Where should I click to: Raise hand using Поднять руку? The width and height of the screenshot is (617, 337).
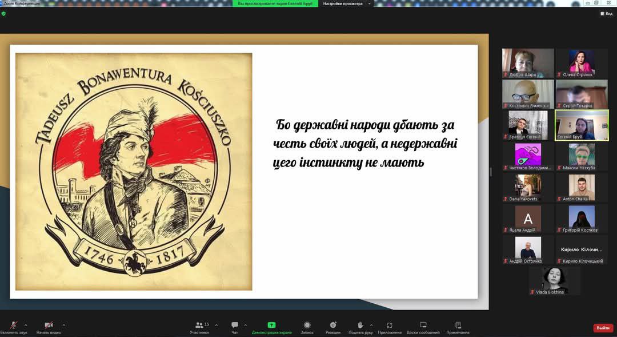(360, 327)
